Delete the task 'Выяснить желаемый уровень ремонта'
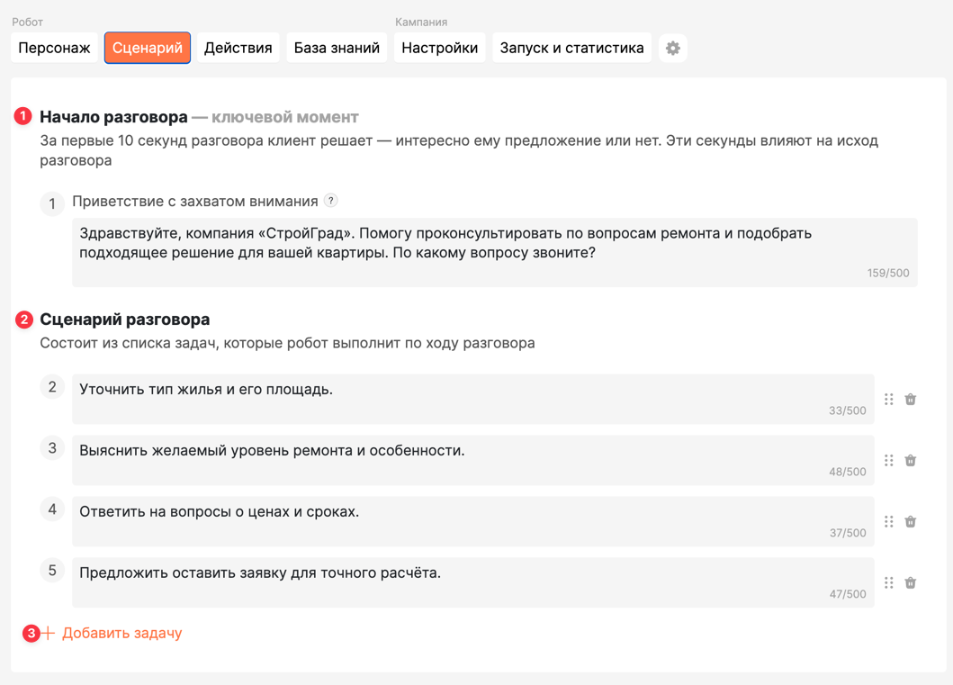This screenshot has height=685, width=953. click(x=911, y=461)
